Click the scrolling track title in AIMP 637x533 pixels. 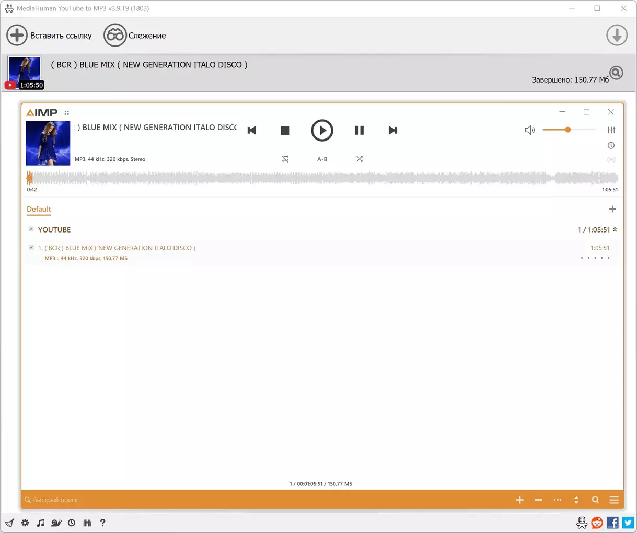156,127
